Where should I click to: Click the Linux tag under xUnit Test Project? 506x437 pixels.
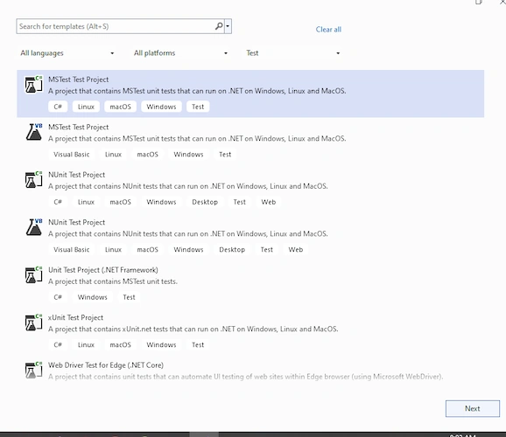[x=86, y=345]
